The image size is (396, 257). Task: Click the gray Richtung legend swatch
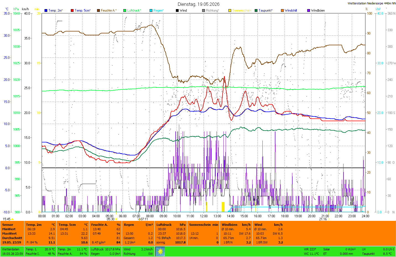204,10
